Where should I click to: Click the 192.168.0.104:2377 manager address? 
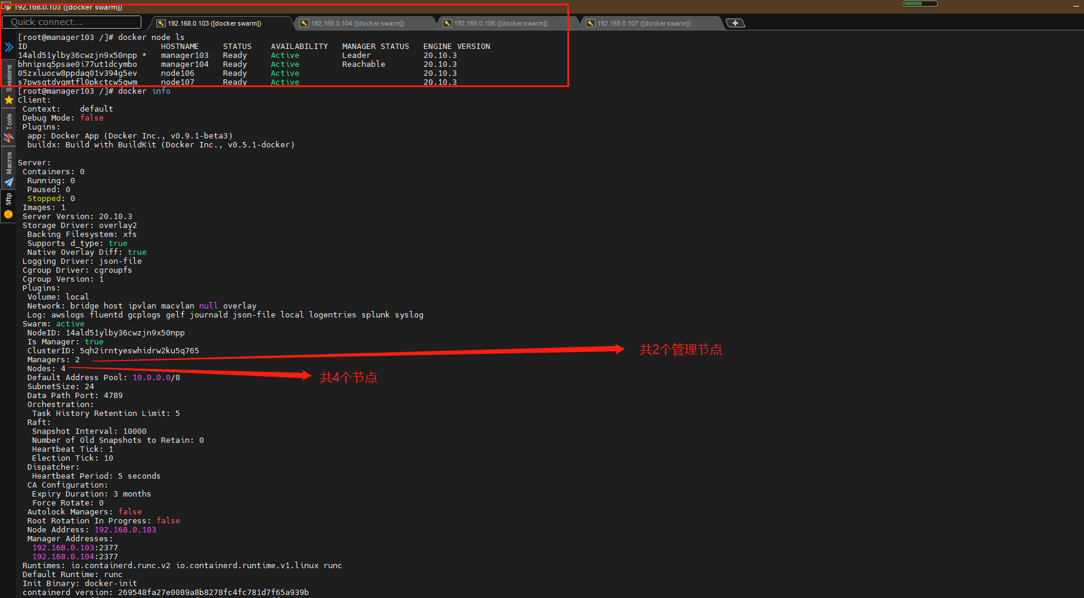point(75,557)
